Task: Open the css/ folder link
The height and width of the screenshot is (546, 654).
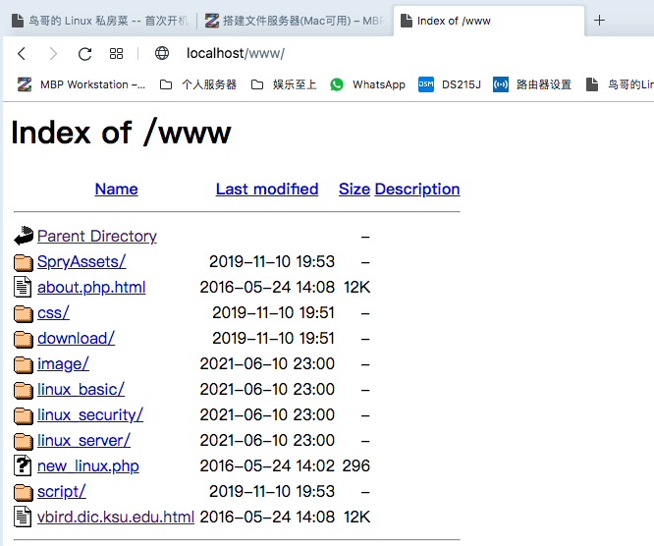Action: [53, 313]
